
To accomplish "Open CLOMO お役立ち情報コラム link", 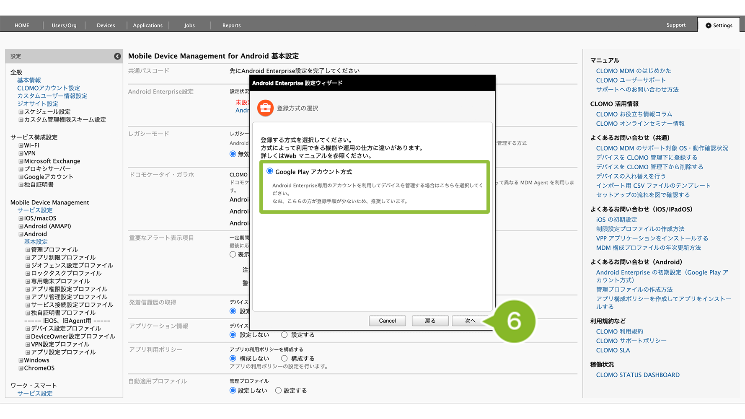I will click(x=634, y=114).
